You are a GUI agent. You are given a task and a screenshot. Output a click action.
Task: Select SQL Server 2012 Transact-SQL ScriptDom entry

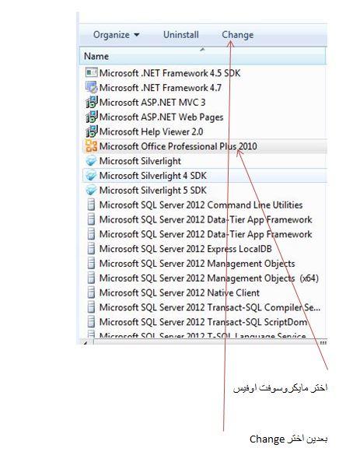coord(204,322)
